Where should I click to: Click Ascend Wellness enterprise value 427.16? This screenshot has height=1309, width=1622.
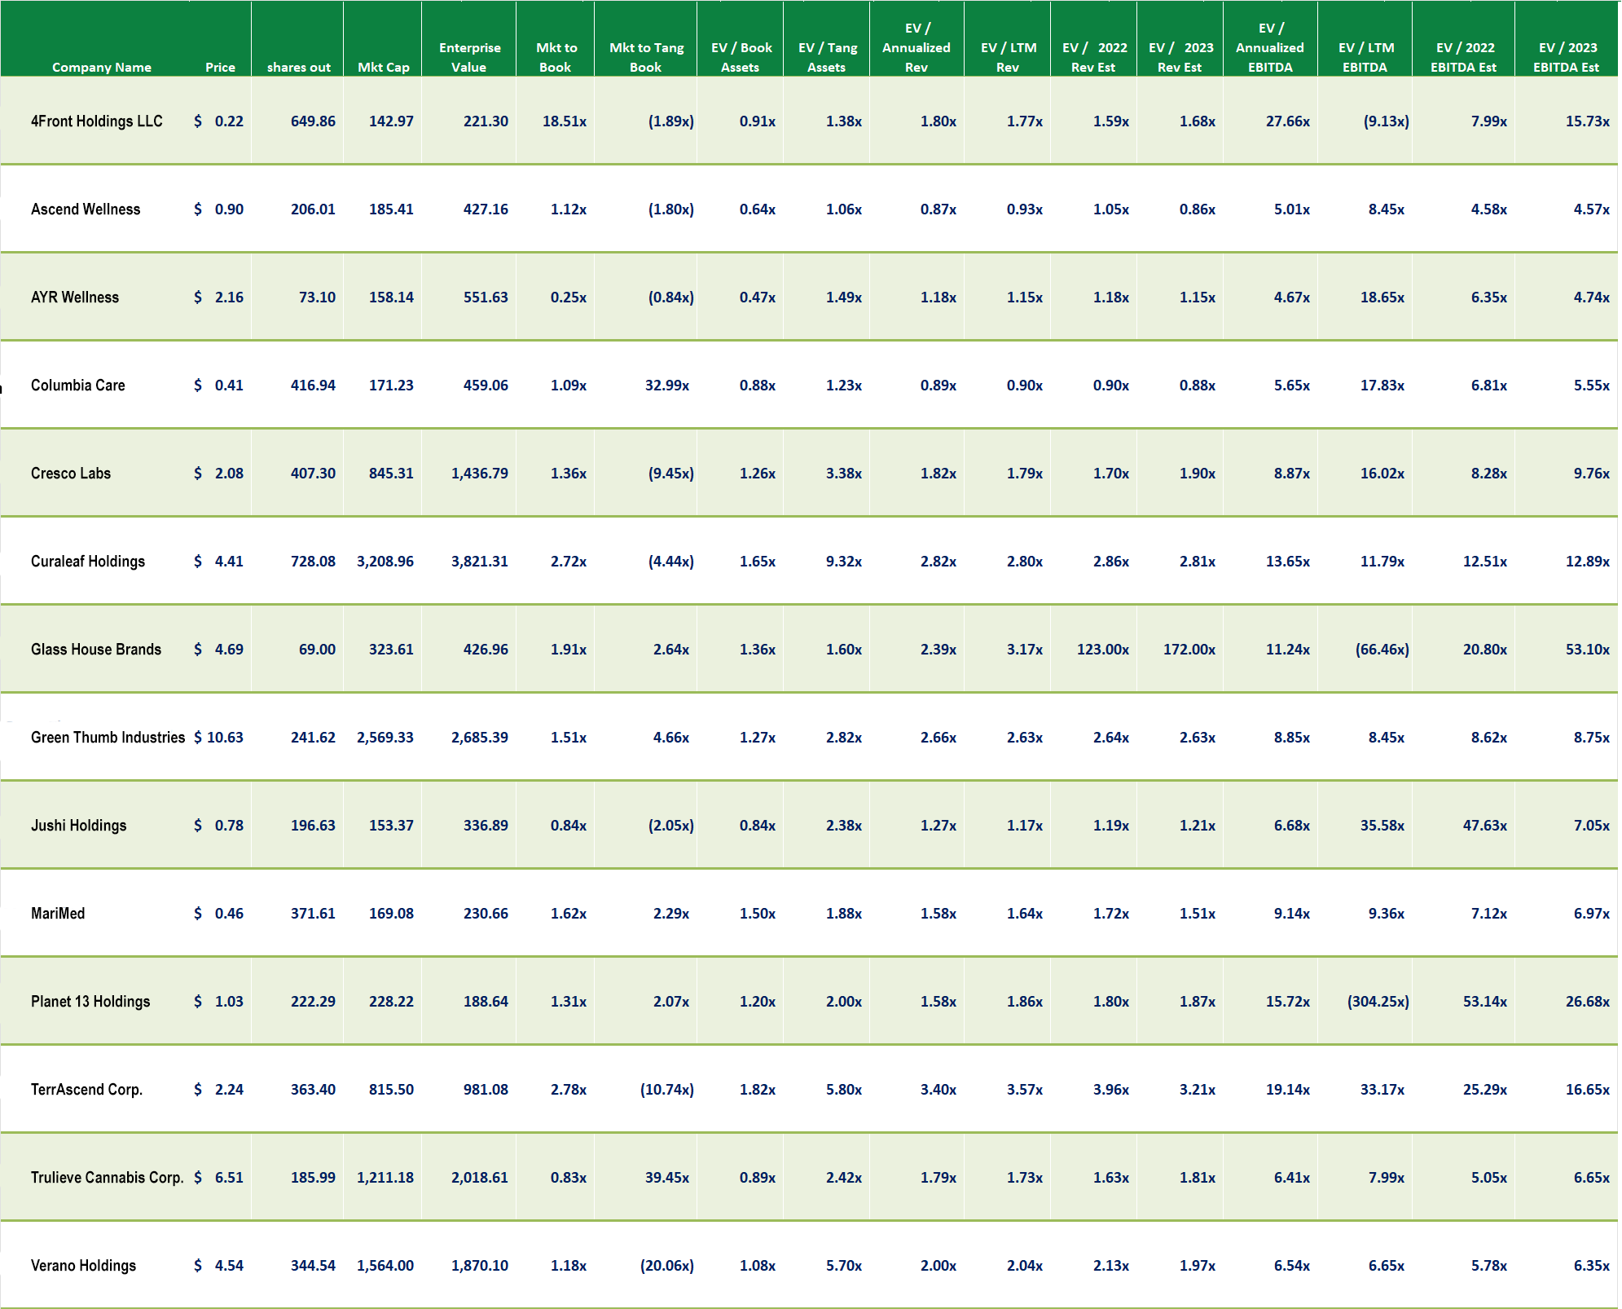[x=486, y=209]
